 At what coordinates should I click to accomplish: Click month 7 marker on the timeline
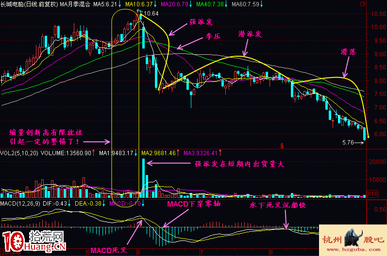pyautogui.click(x=202, y=253)
